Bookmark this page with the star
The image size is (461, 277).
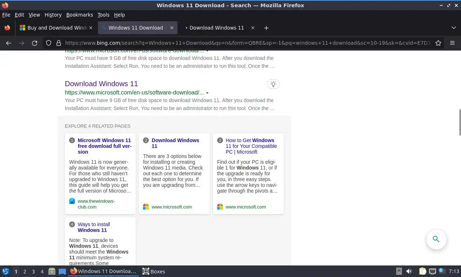tap(438, 43)
